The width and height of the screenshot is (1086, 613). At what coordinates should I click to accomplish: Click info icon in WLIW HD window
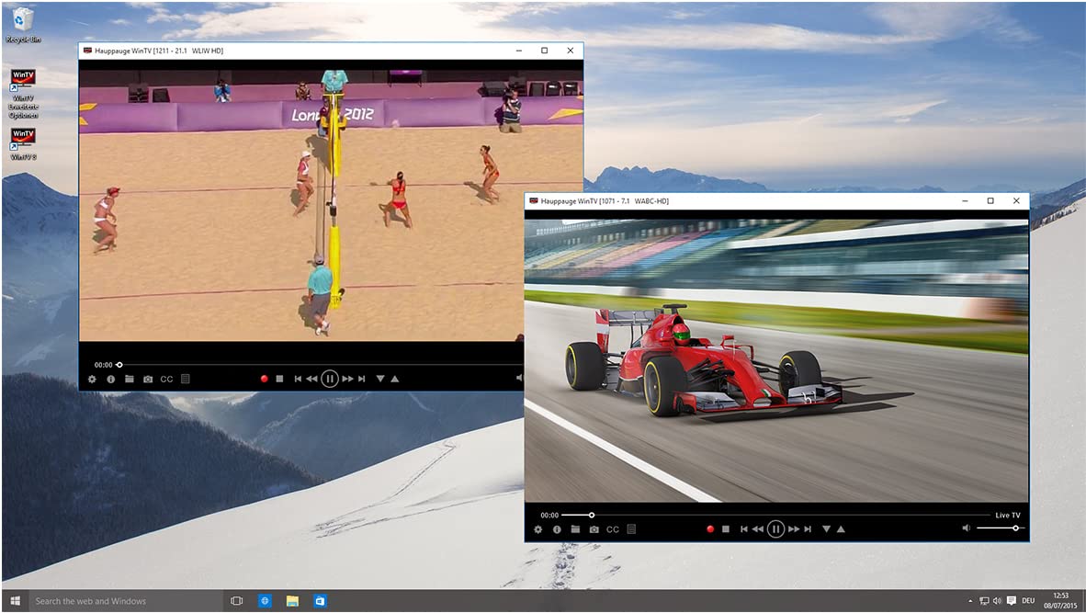click(110, 379)
